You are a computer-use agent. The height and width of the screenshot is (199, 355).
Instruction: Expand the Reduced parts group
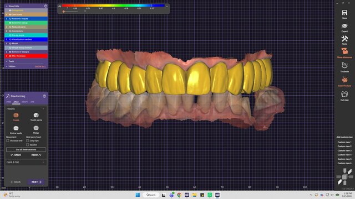tap(7, 27)
